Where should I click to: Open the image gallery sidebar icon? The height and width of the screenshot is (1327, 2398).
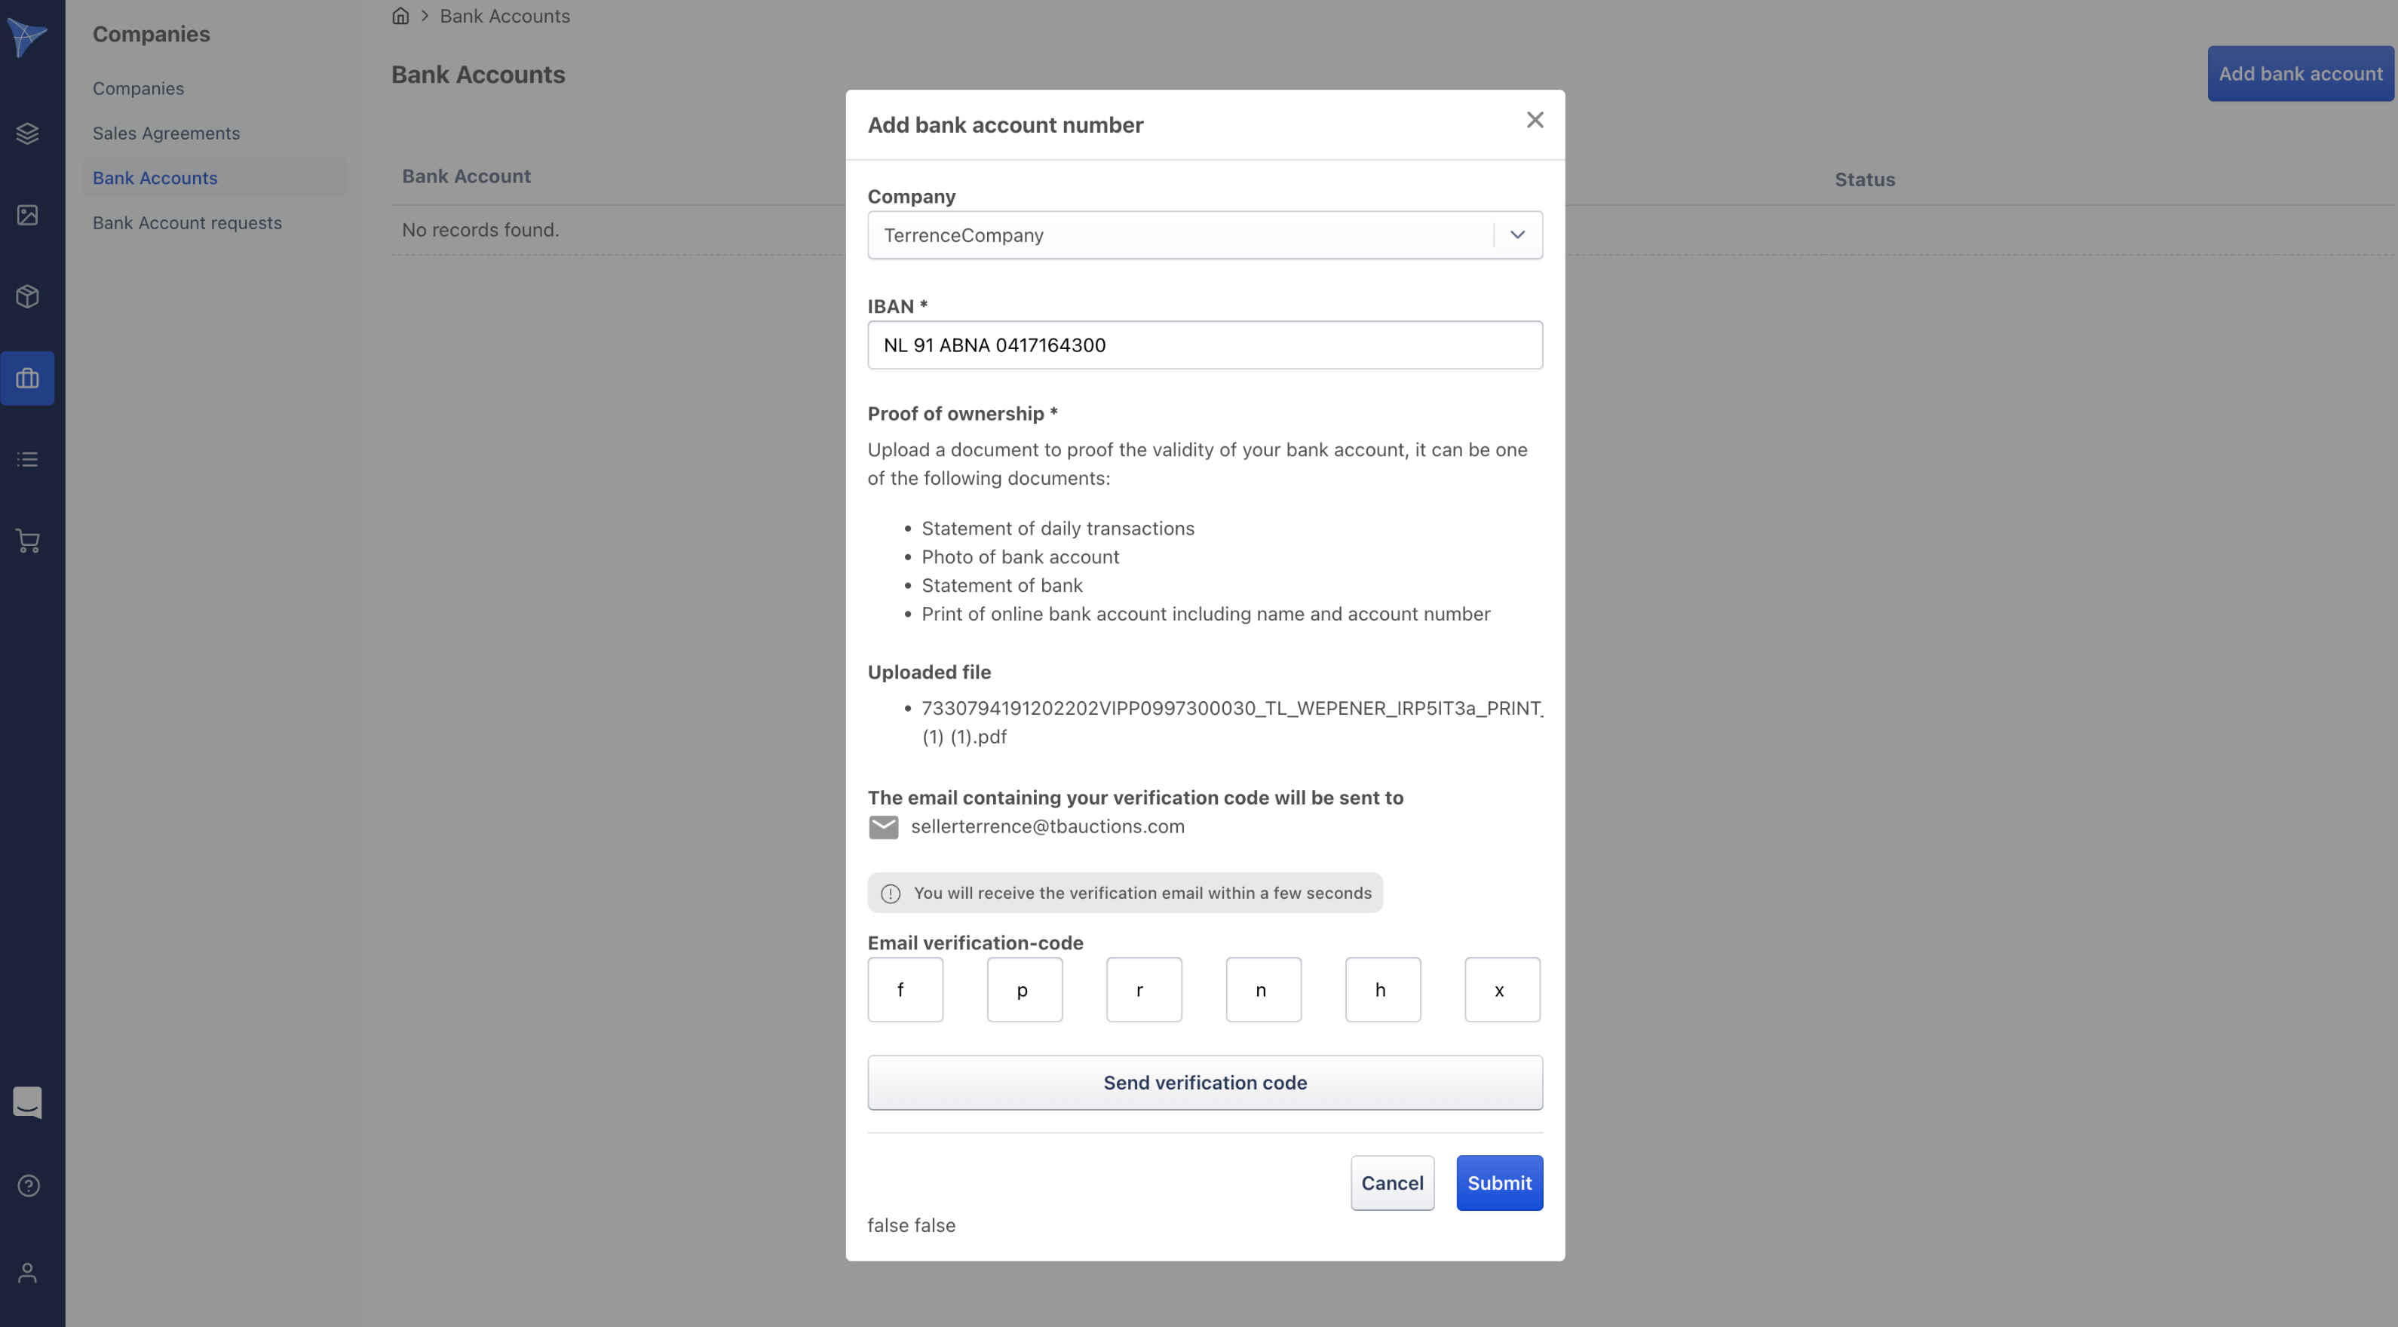(27, 215)
